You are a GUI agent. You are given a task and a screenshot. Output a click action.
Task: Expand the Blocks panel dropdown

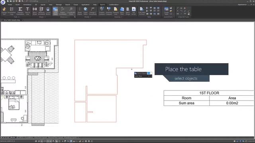[43, 17]
